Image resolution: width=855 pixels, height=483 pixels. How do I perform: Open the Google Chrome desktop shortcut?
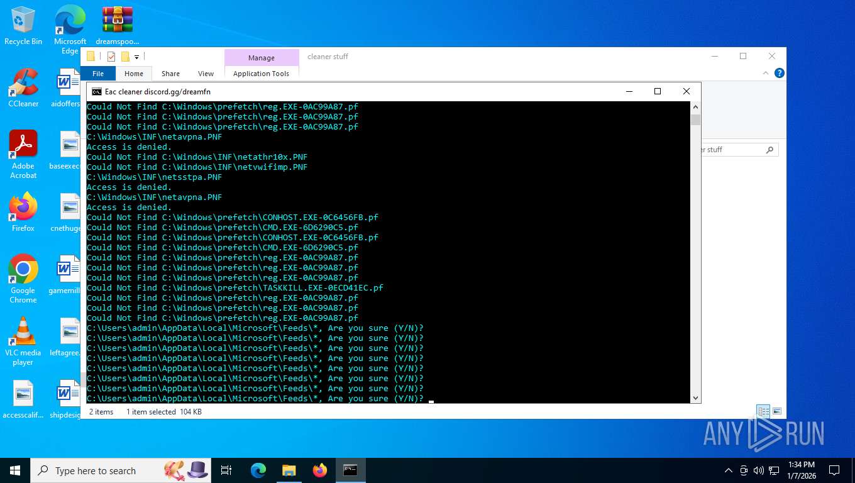[x=23, y=279]
